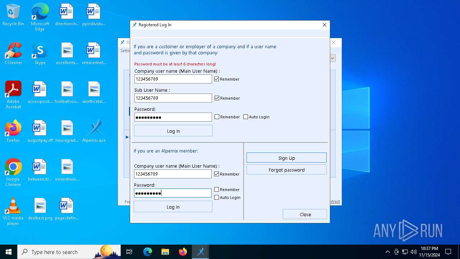Open the Recycle Bin desktop icon

[13, 15]
